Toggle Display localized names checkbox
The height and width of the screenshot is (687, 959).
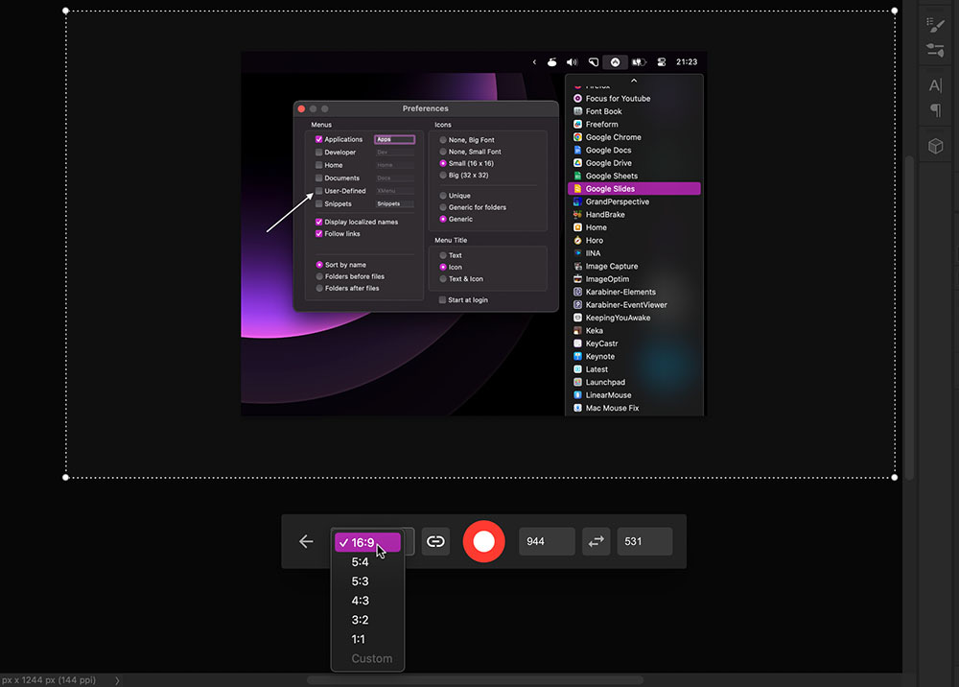point(318,222)
